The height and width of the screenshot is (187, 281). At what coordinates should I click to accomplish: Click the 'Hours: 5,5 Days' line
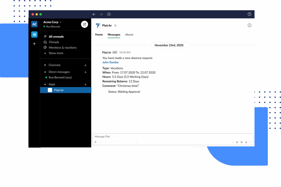pos(125,77)
